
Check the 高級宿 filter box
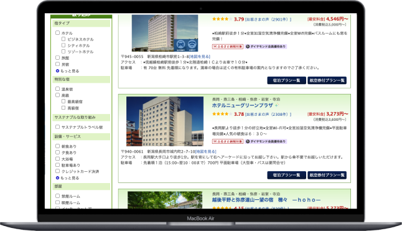coord(63,108)
